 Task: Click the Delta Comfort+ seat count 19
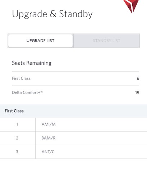click(137, 92)
